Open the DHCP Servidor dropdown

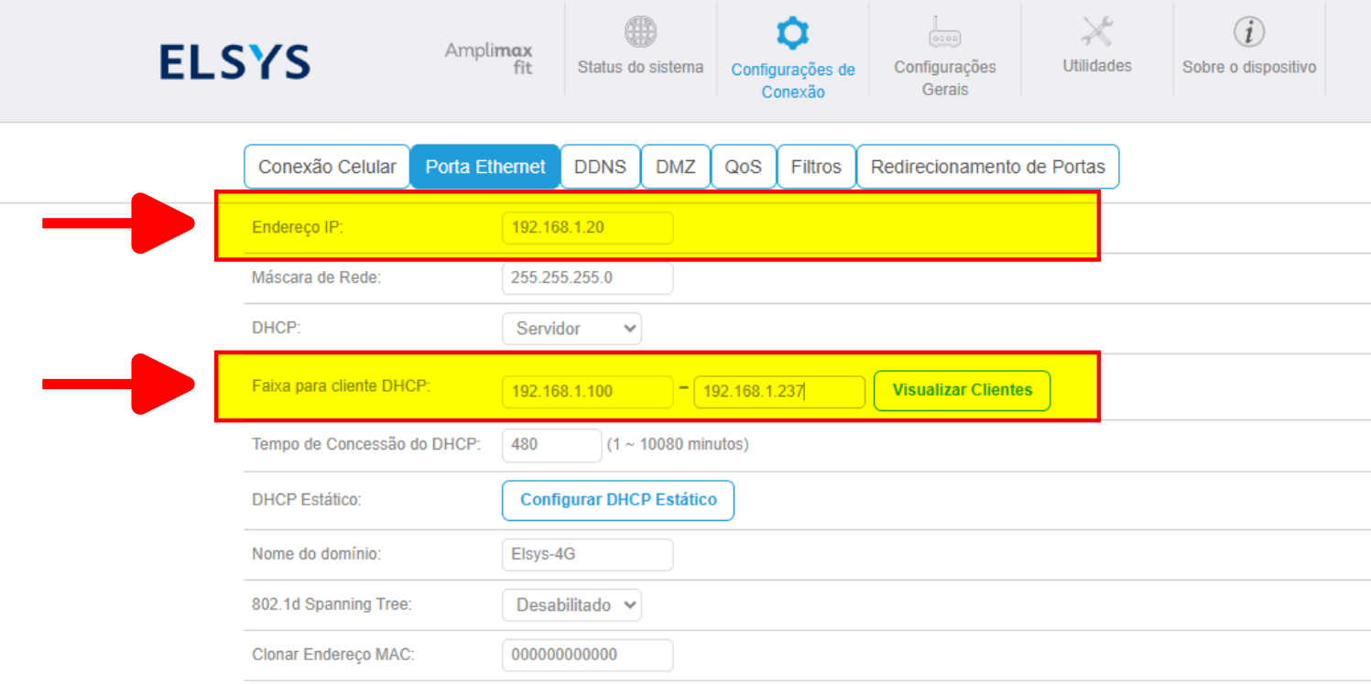[571, 329]
